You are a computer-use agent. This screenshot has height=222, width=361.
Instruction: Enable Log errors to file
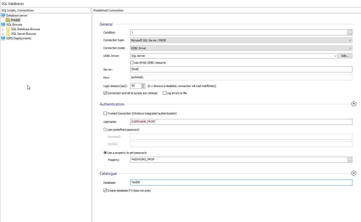point(164,93)
